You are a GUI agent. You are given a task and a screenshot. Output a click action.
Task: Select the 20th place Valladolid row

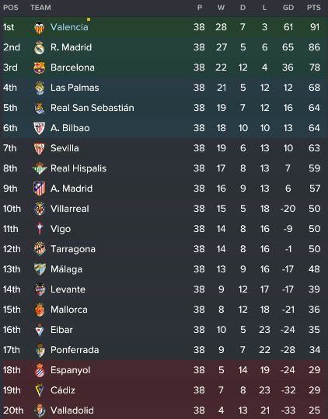coord(164,410)
